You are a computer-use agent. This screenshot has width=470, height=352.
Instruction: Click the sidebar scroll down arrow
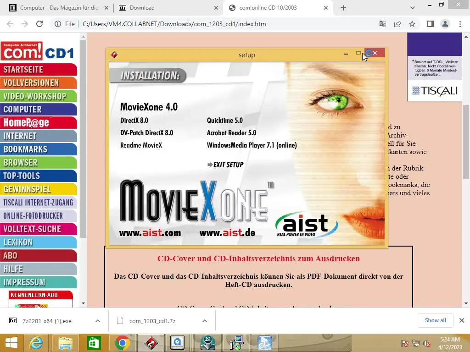84,303
